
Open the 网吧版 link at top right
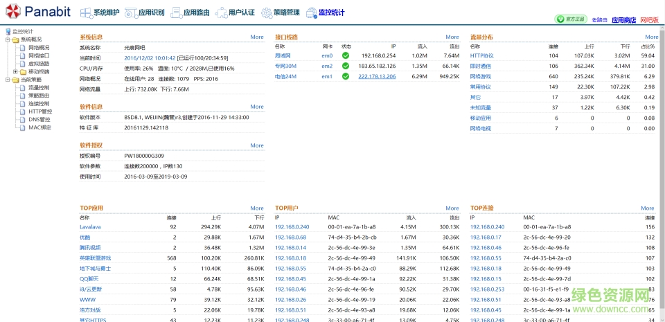[x=649, y=21]
